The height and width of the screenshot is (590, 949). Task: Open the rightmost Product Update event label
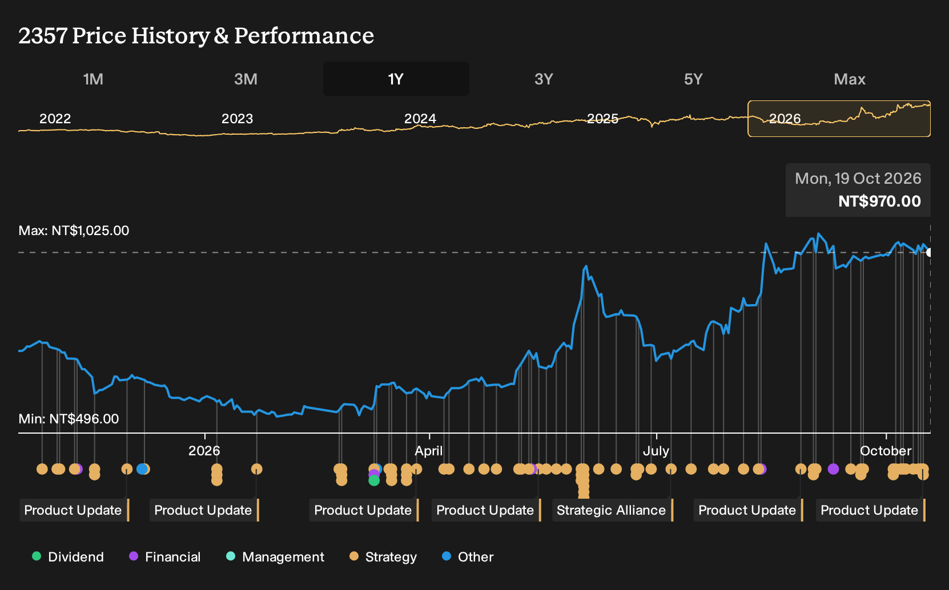click(x=871, y=510)
